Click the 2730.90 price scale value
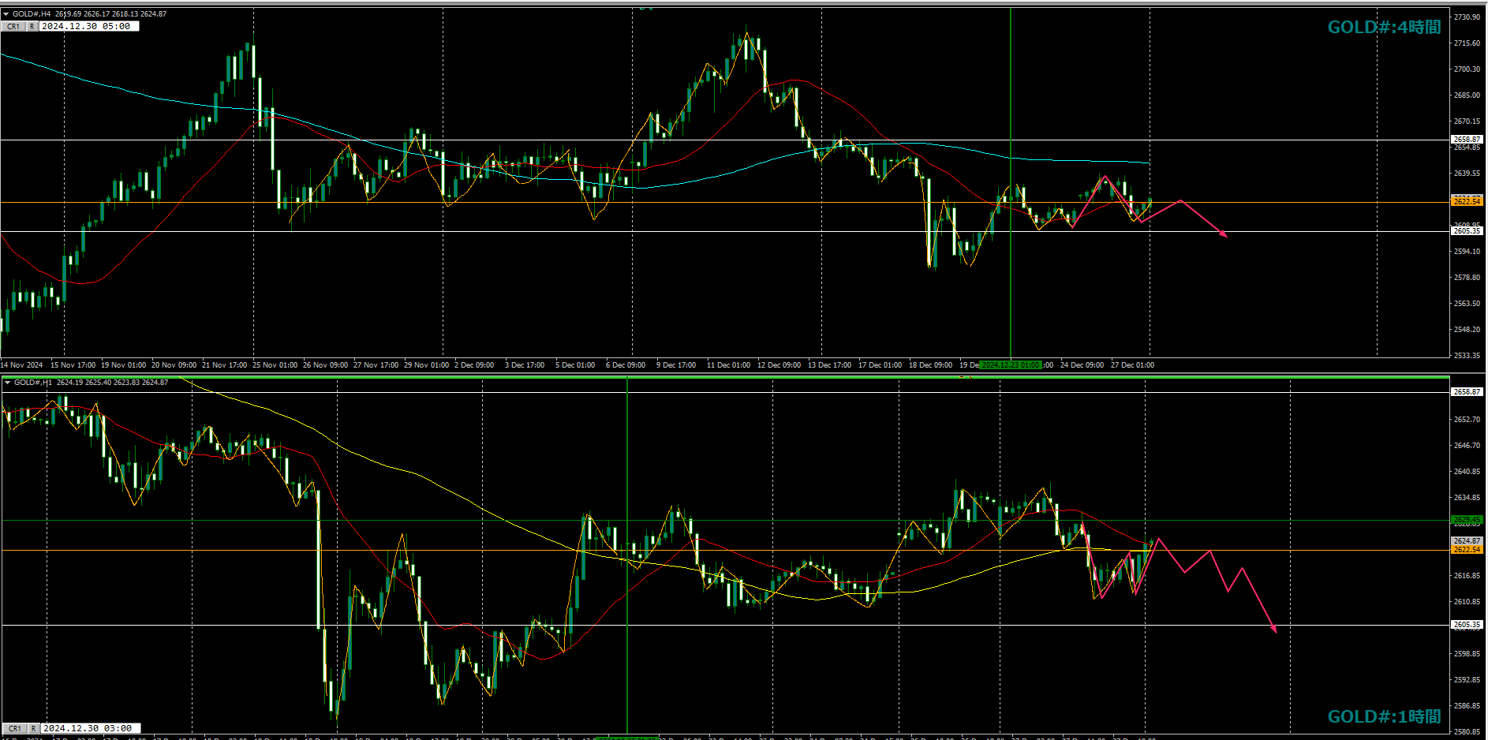 (1467, 17)
